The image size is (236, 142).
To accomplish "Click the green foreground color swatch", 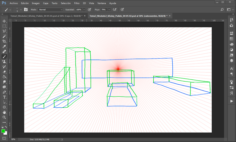I will coord(3,131).
